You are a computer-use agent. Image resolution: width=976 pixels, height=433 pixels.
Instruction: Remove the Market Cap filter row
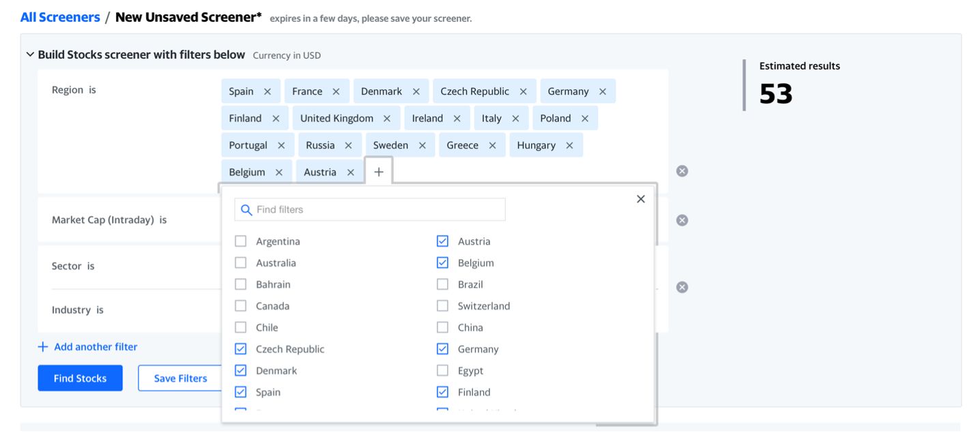coord(682,220)
